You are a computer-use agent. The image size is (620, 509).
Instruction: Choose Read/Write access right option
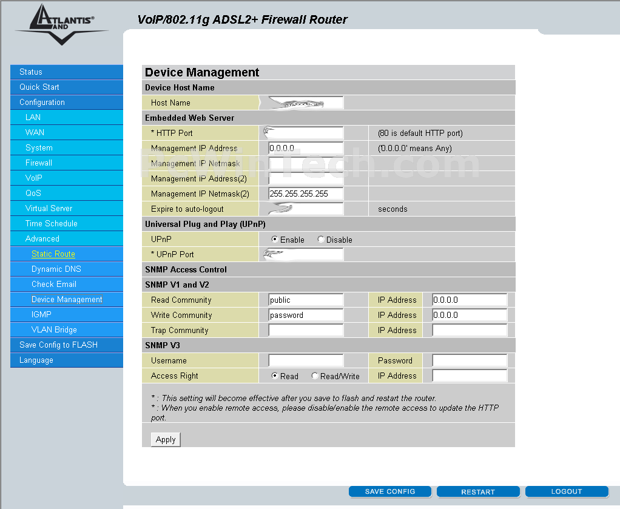[315, 376]
